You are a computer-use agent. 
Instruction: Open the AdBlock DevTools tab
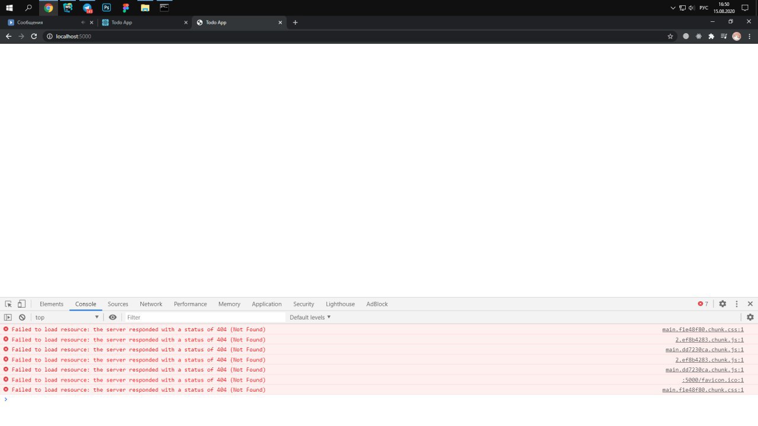point(377,304)
